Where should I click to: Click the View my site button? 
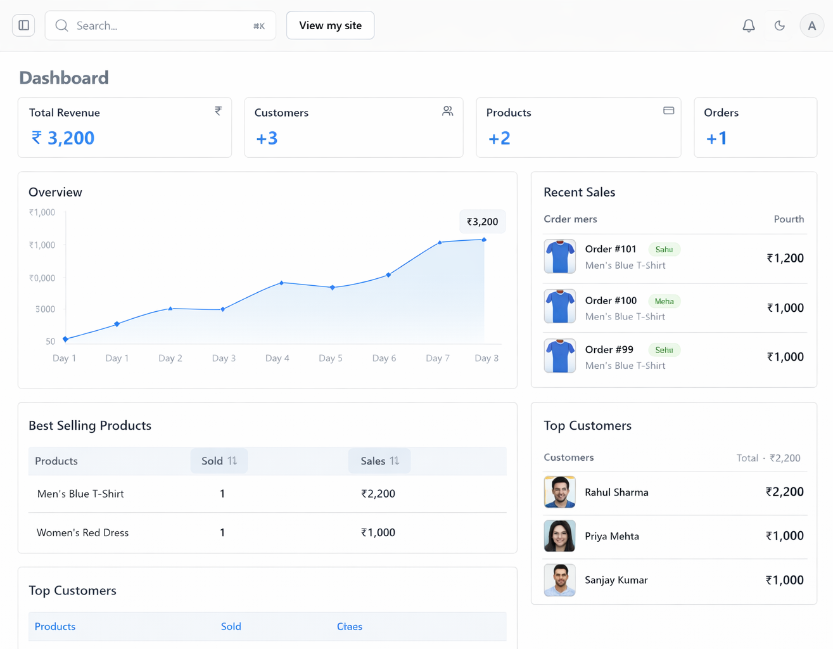[330, 25]
